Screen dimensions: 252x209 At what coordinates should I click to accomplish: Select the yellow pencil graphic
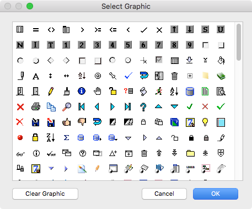(x=51, y=91)
